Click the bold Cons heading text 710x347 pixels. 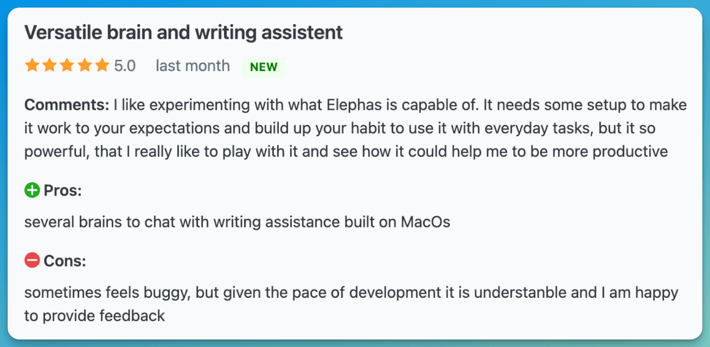point(65,261)
